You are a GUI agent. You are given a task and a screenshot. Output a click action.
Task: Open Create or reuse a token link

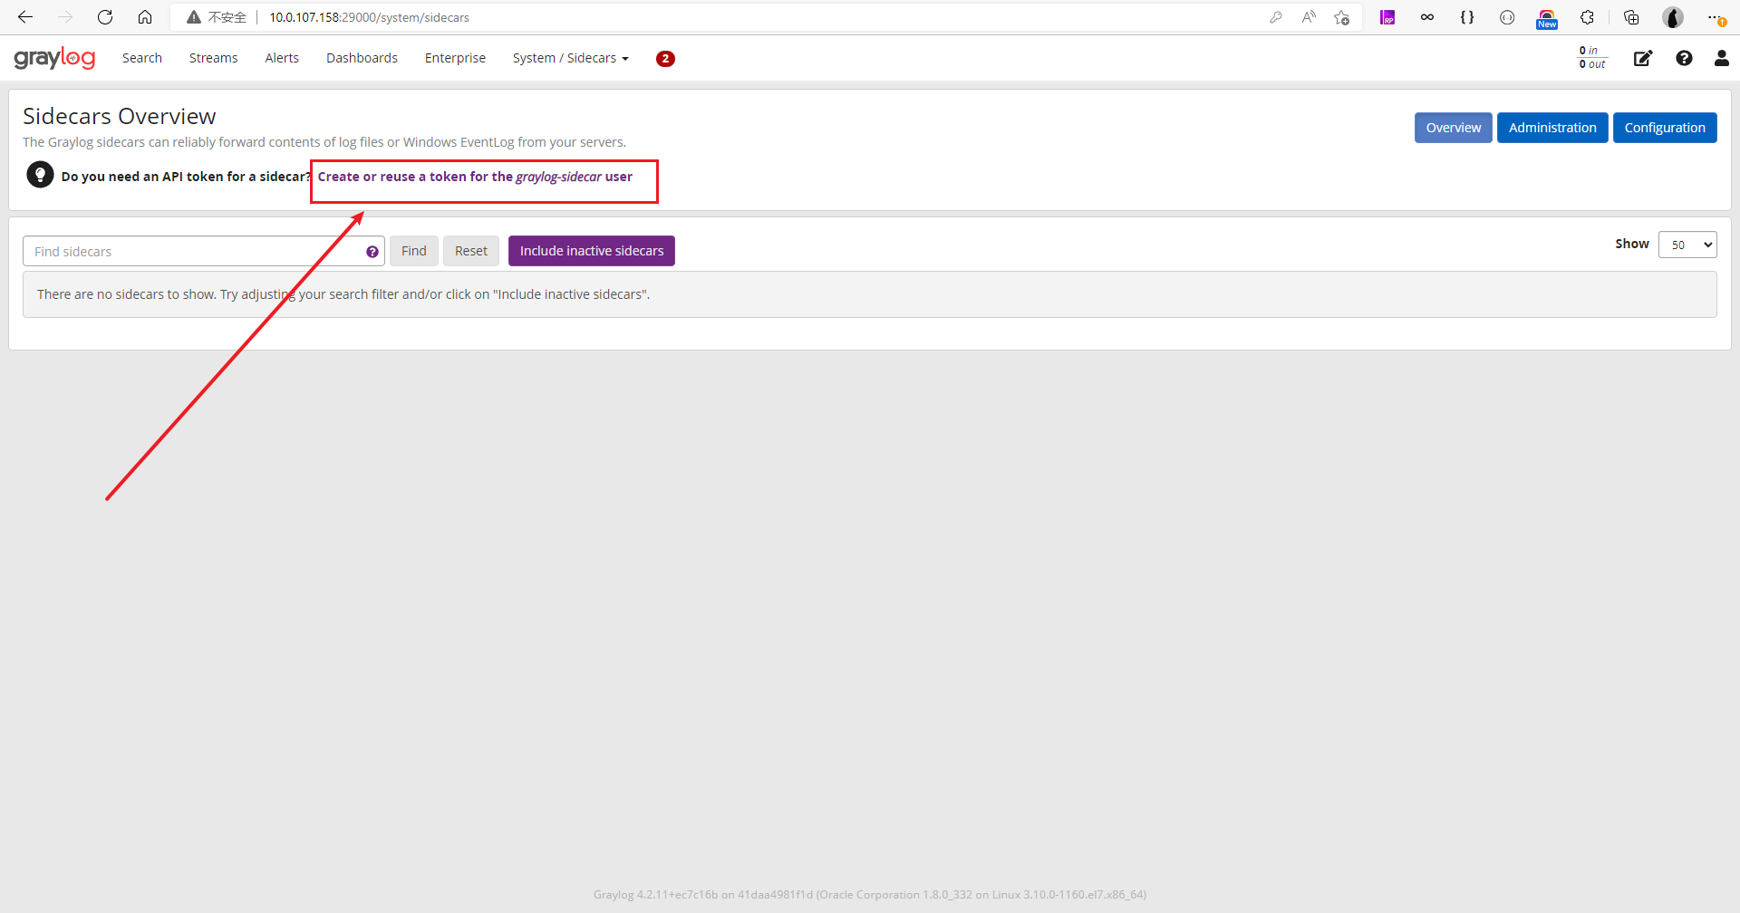pos(475,177)
